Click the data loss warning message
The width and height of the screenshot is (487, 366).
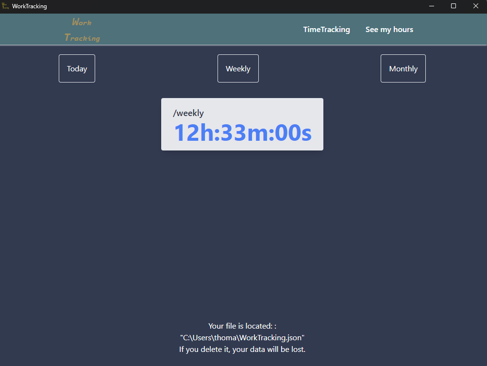tap(242, 349)
